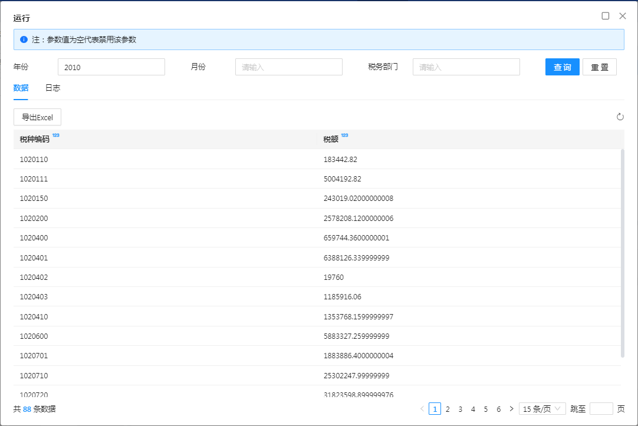
Task: Click the 税务部门 input field
Action: [466, 67]
